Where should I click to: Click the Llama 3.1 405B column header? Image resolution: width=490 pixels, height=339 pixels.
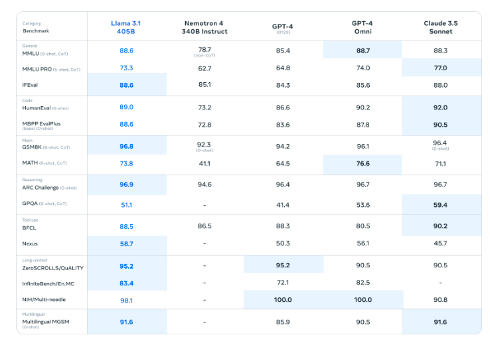coord(126,27)
